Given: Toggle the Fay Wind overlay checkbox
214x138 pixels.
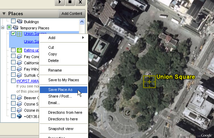Looking at the screenshot, I should click(13, 68).
